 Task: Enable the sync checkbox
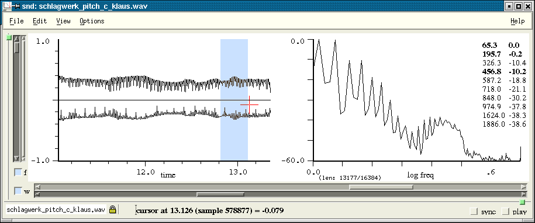click(x=474, y=211)
